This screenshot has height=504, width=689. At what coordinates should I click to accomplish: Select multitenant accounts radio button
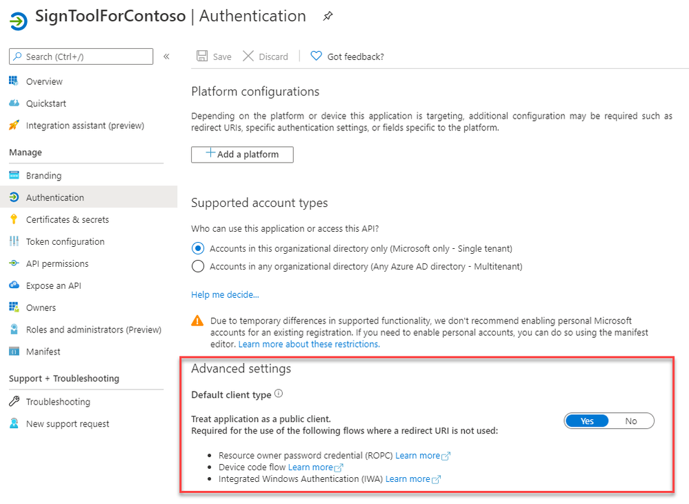click(x=198, y=266)
